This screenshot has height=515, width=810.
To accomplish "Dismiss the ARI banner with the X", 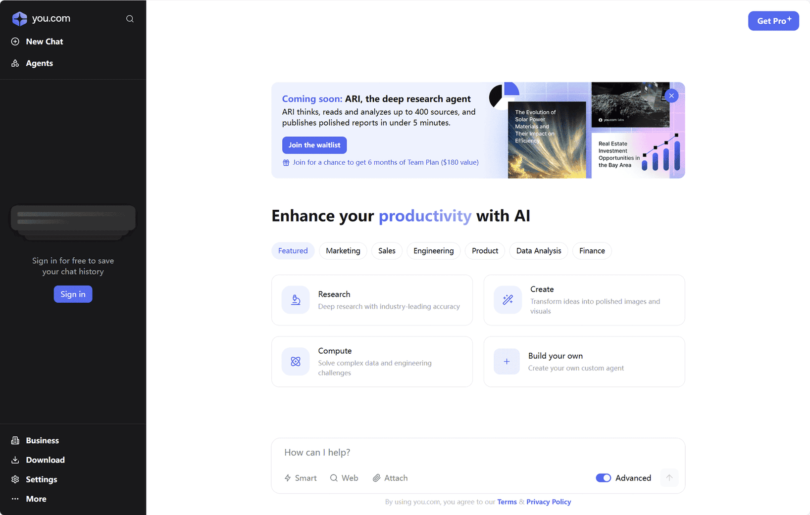I will pos(671,95).
